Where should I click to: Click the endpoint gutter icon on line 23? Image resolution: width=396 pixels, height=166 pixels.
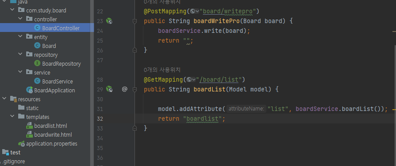coord(109,21)
